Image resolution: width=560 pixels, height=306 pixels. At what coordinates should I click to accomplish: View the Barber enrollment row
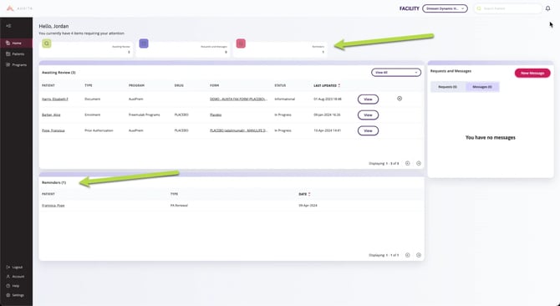click(368, 115)
